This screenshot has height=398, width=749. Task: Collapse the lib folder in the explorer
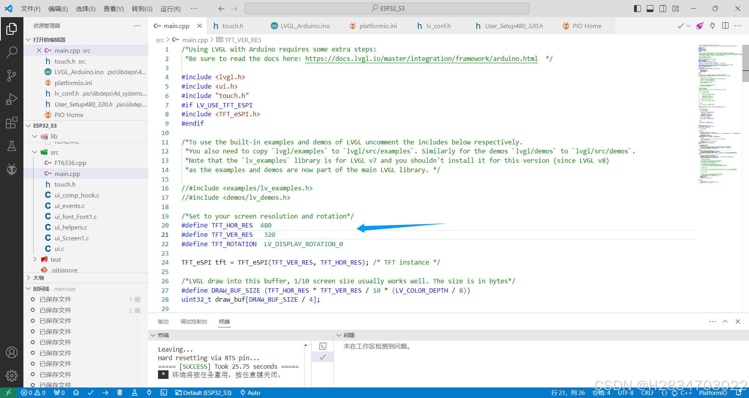(35, 136)
